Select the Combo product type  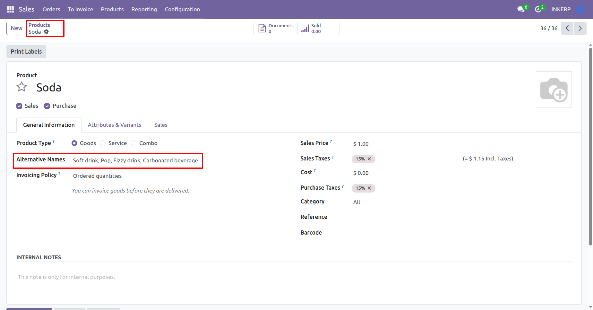click(x=134, y=143)
